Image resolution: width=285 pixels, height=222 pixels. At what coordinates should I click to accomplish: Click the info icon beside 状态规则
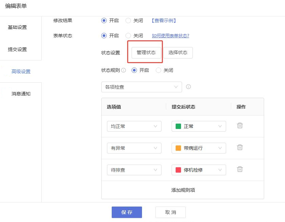coord(123,70)
